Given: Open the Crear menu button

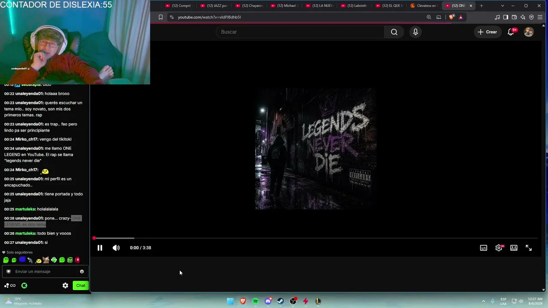Looking at the screenshot, I should click(x=487, y=32).
